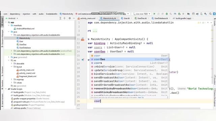
Task: Expand the drawable folder
Action: [11, 64]
